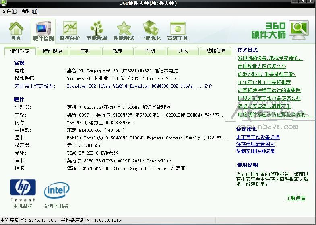The height and width of the screenshot is (225, 316).
Task: Switch to the 主板 tab
Action: 85,51
